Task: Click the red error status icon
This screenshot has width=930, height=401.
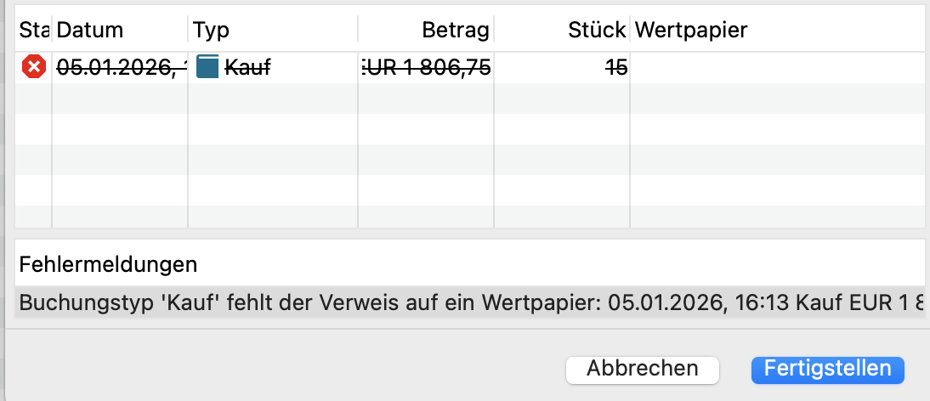Action: point(34,67)
